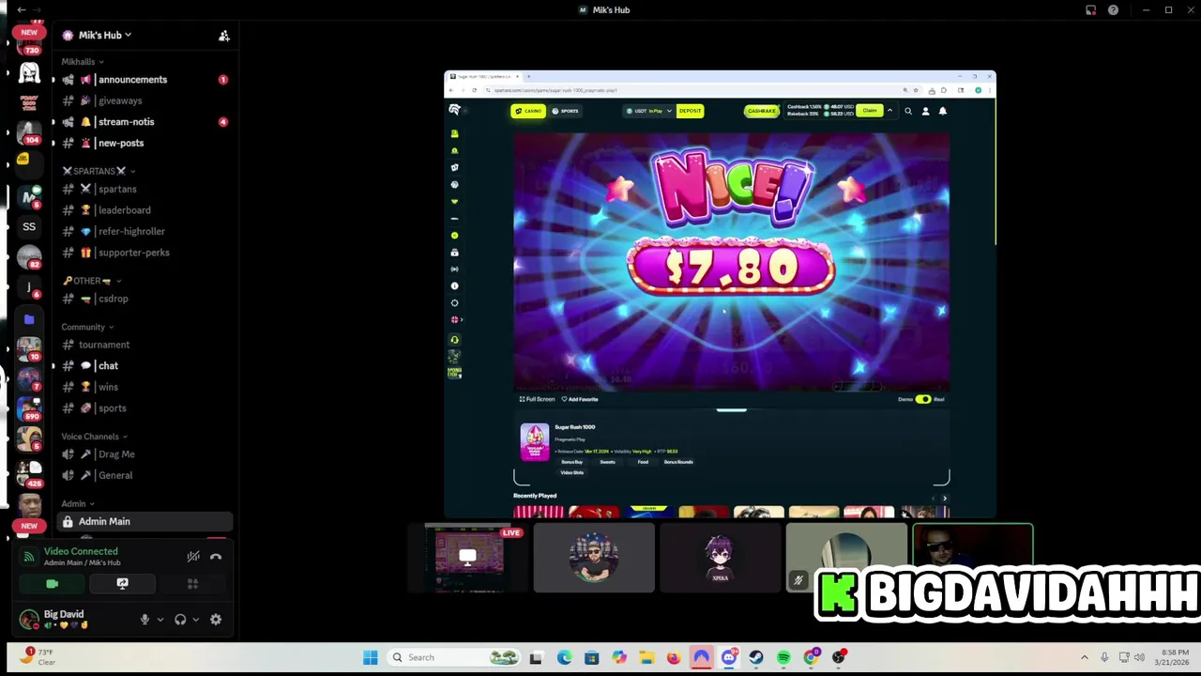This screenshot has height=676, width=1201.
Task: Click the yellow Deposit button
Action: coord(690,111)
